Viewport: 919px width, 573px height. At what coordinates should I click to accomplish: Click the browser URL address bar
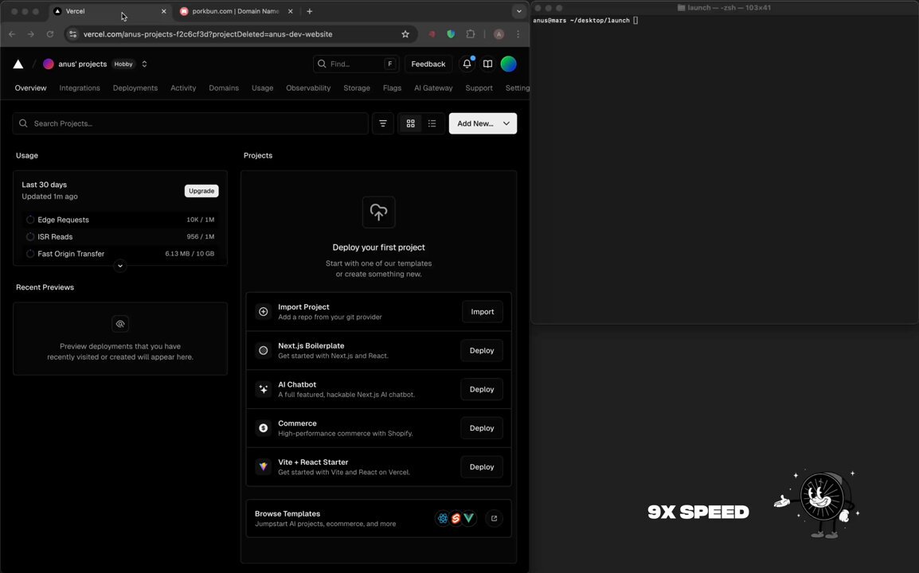pos(241,34)
